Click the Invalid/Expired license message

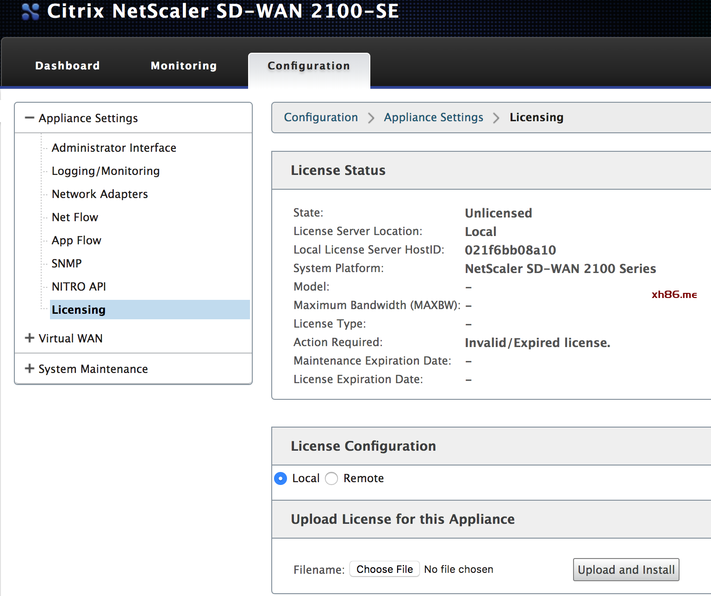[x=537, y=342]
